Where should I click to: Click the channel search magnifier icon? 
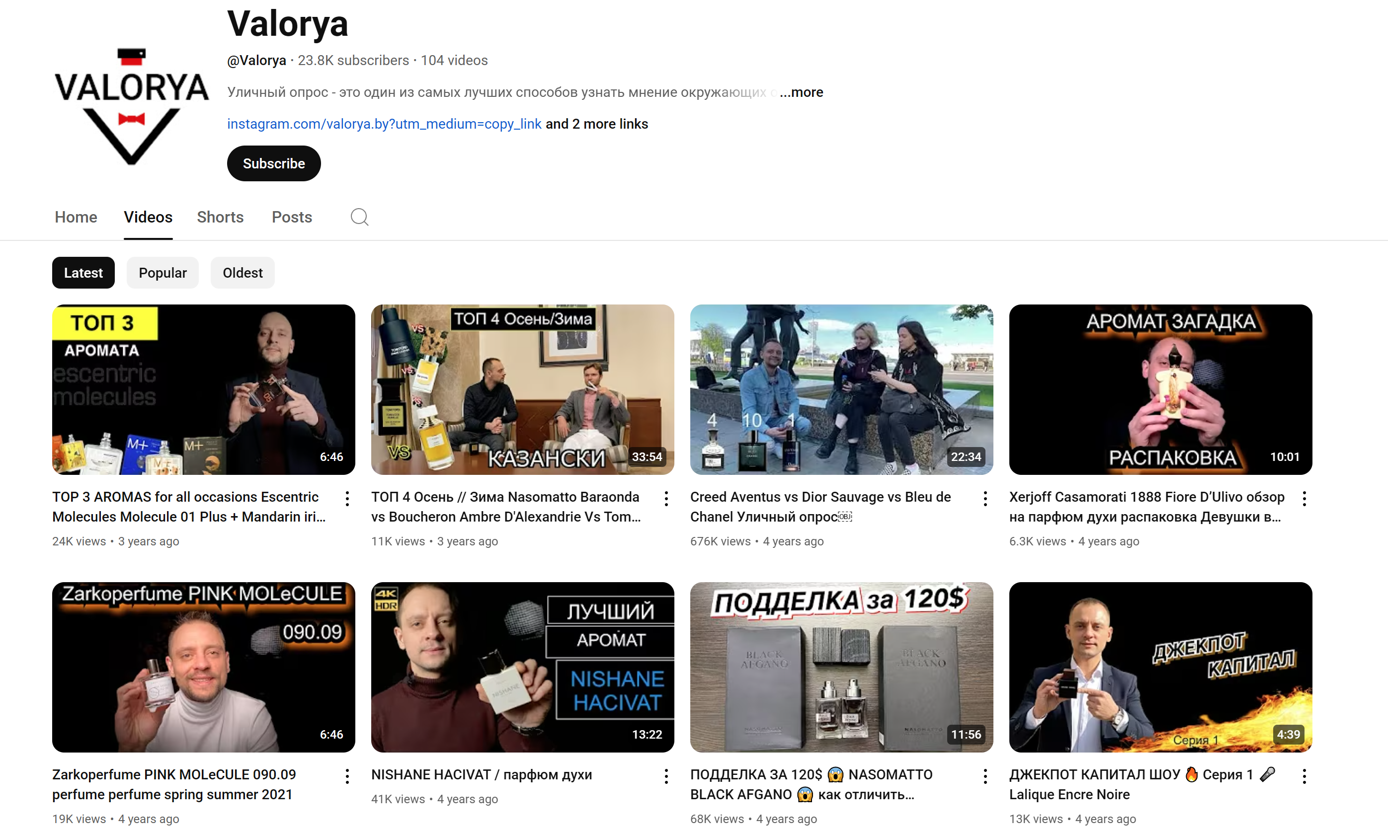[x=359, y=217]
